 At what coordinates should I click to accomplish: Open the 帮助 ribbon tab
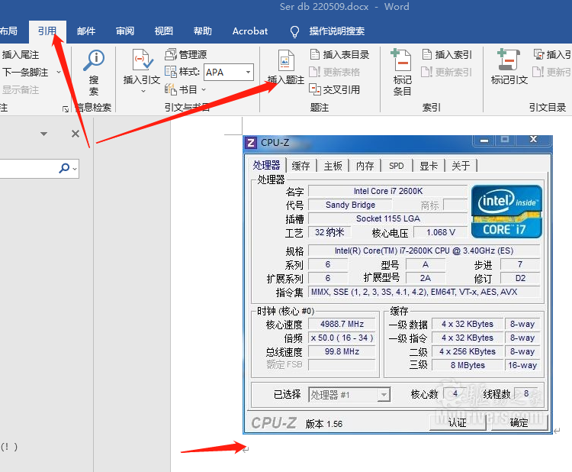point(202,31)
